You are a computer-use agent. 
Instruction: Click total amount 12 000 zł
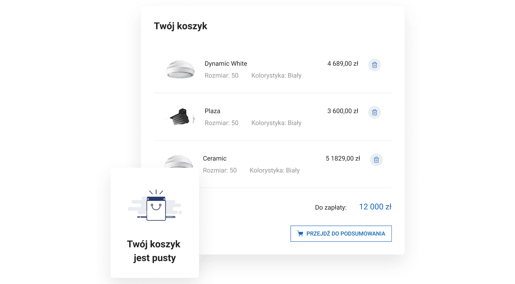pyautogui.click(x=375, y=207)
